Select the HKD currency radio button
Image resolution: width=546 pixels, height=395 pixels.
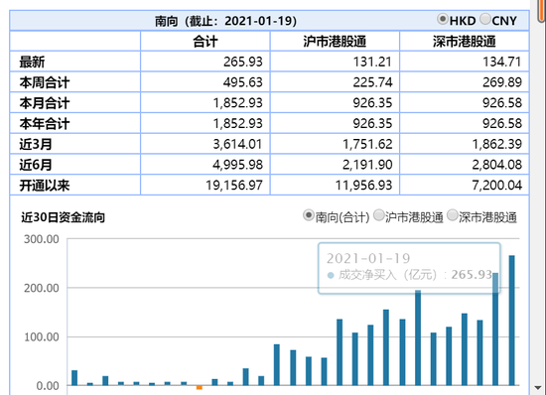(443, 19)
